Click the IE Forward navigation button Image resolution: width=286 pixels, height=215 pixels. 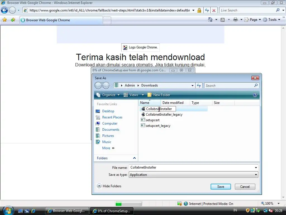[x=12, y=10]
